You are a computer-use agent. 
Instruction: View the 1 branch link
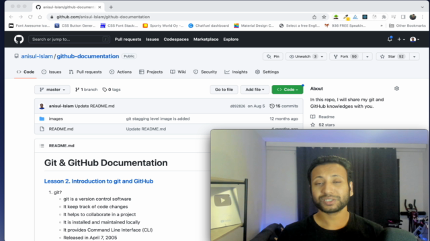tap(87, 90)
